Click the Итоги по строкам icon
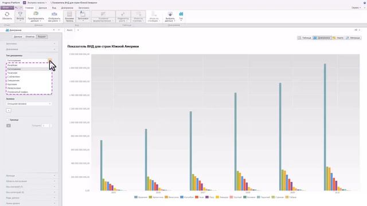The image size is (367, 206). pyautogui.click(x=138, y=14)
